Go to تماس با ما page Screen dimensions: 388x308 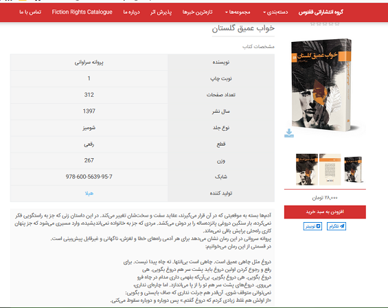30,12
